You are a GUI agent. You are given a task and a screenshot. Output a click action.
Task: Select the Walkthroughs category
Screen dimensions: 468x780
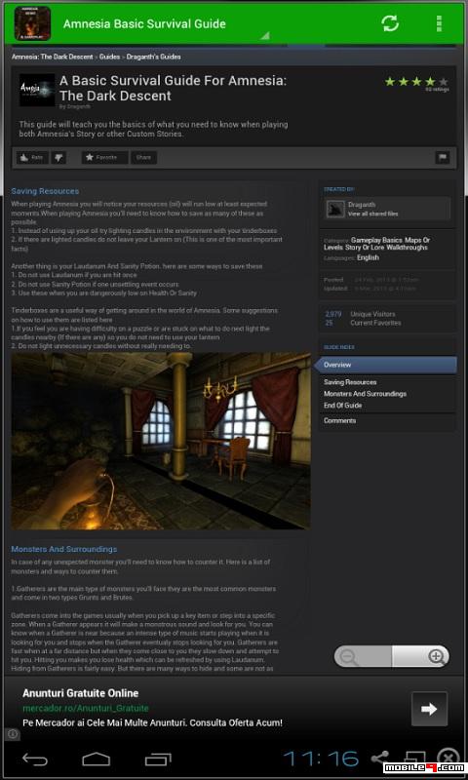pyautogui.click(x=407, y=248)
